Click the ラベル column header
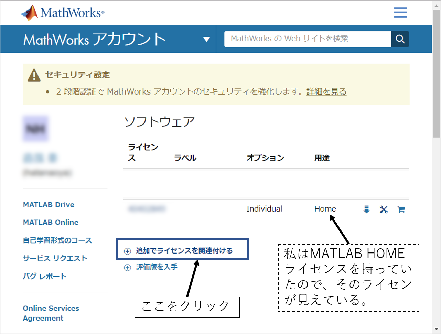The image size is (441, 334). [x=185, y=158]
